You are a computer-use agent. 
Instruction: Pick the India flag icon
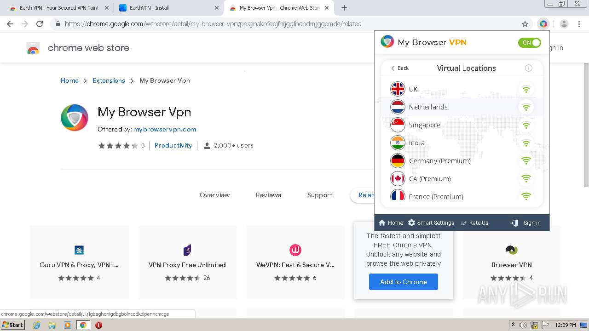click(x=398, y=143)
